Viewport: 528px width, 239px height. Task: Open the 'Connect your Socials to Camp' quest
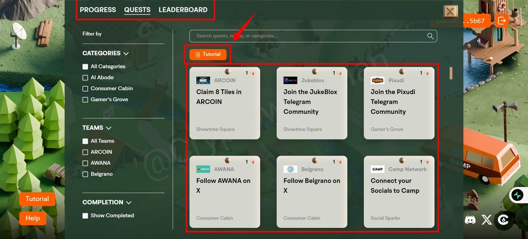coord(399,192)
